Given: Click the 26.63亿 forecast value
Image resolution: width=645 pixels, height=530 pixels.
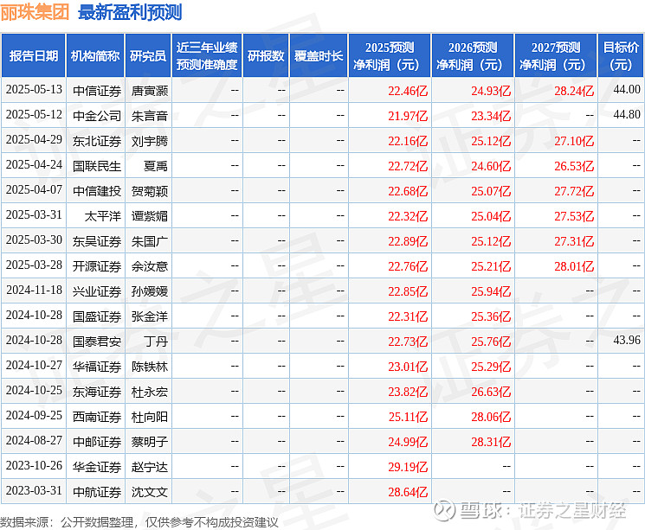Looking at the screenshot, I should coord(491,392).
